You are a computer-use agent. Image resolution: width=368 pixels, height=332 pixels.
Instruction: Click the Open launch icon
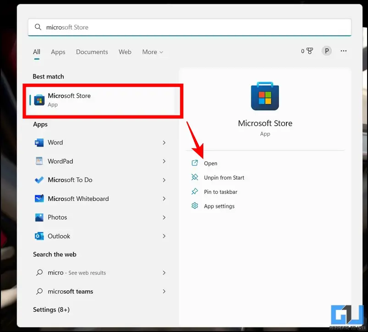click(195, 163)
